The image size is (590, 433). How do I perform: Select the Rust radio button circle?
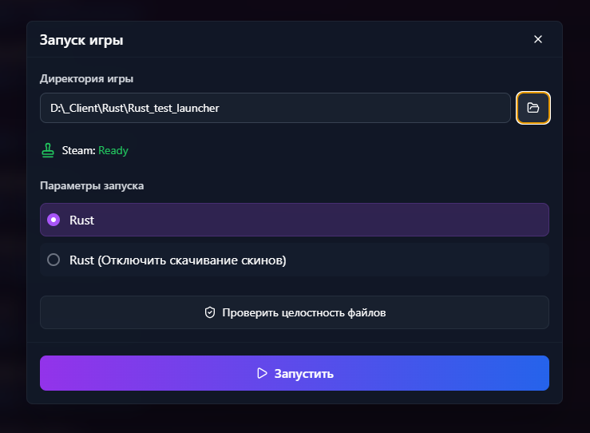click(53, 220)
